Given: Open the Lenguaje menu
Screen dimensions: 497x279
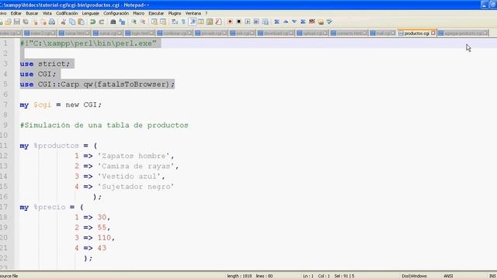Looking at the screenshot, I should 91,13.
